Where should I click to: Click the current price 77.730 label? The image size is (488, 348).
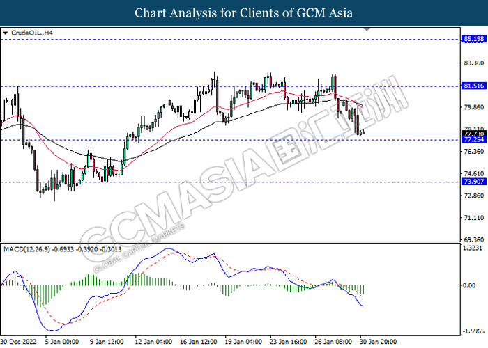[x=473, y=134]
